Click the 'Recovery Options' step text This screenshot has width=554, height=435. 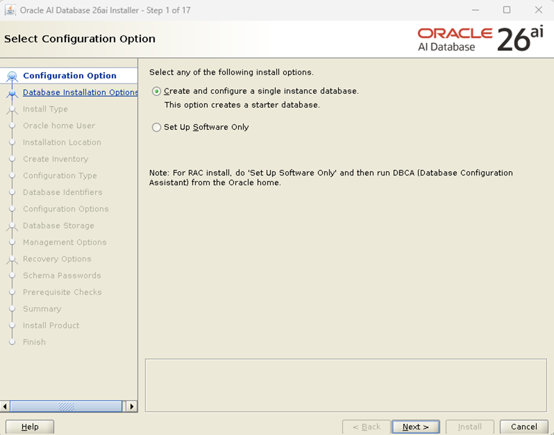[57, 259]
